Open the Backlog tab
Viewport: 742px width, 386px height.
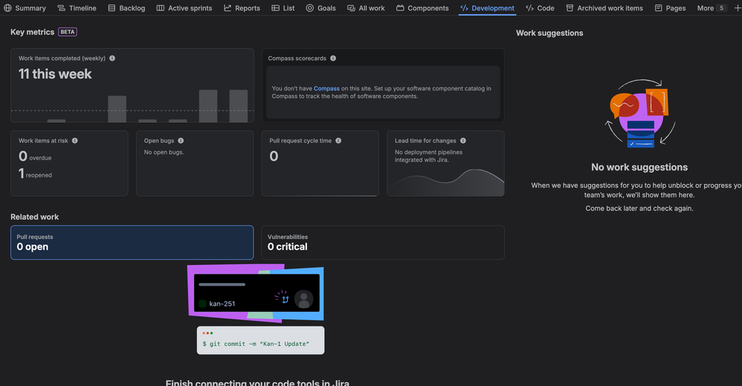tap(126, 8)
